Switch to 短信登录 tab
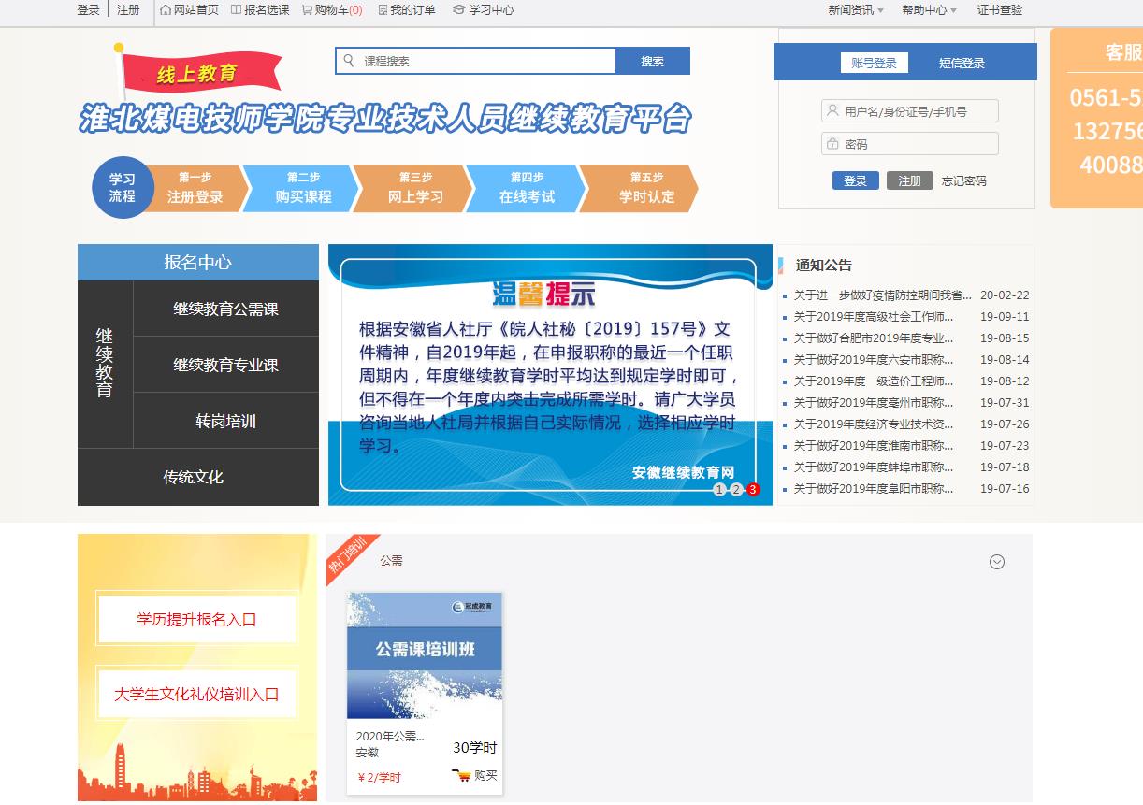The height and width of the screenshot is (805, 1143). (x=962, y=64)
